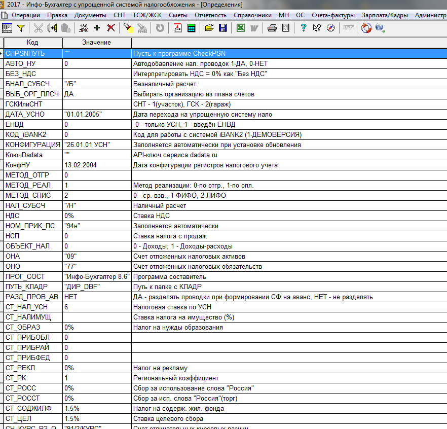Click the open folder icon
This screenshot has height=429, width=447.
tap(209, 28)
